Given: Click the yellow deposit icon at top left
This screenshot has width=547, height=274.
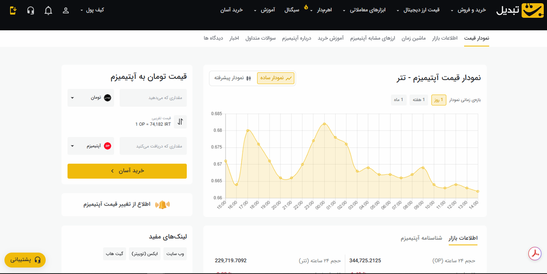Looking at the screenshot, I should coord(13,11).
